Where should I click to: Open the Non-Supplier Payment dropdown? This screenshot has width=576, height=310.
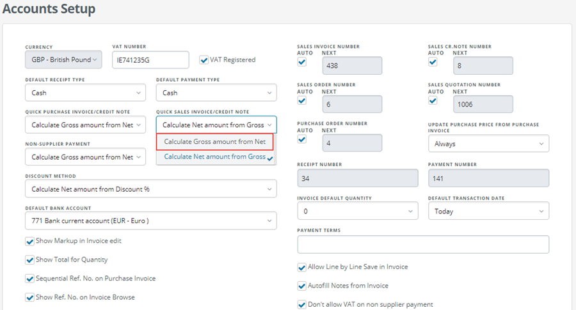click(x=85, y=157)
